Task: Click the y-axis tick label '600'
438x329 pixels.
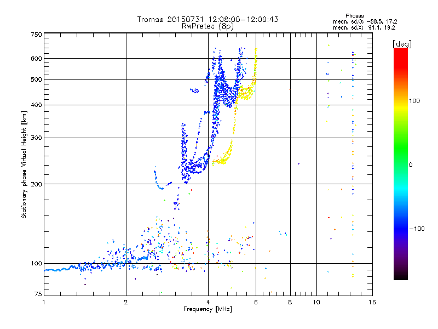Action: (x=36, y=59)
